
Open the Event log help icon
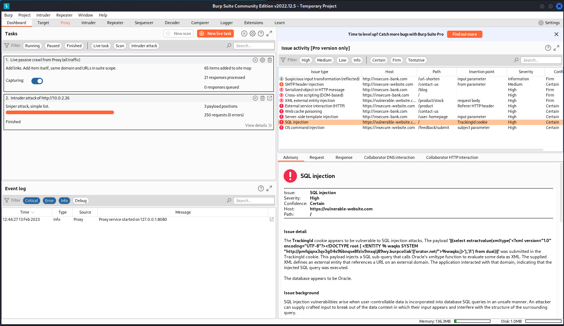(x=261, y=188)
